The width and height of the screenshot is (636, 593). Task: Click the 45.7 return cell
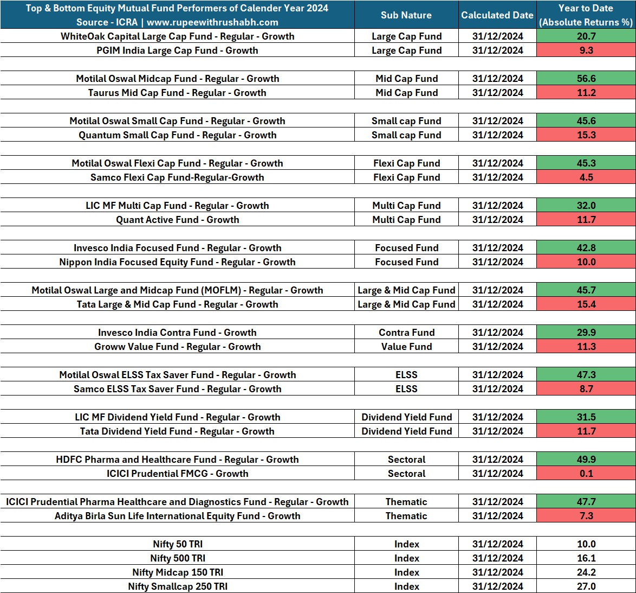click(586, 290)
